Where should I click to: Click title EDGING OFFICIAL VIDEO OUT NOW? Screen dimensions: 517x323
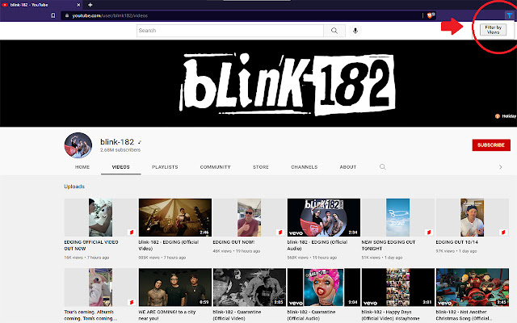(91, 245)
